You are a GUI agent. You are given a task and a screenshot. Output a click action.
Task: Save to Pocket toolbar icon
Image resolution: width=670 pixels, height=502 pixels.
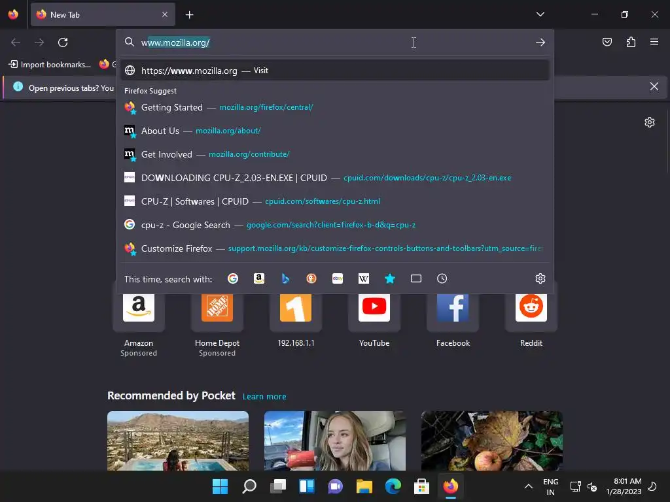click(x=607, y=42)
